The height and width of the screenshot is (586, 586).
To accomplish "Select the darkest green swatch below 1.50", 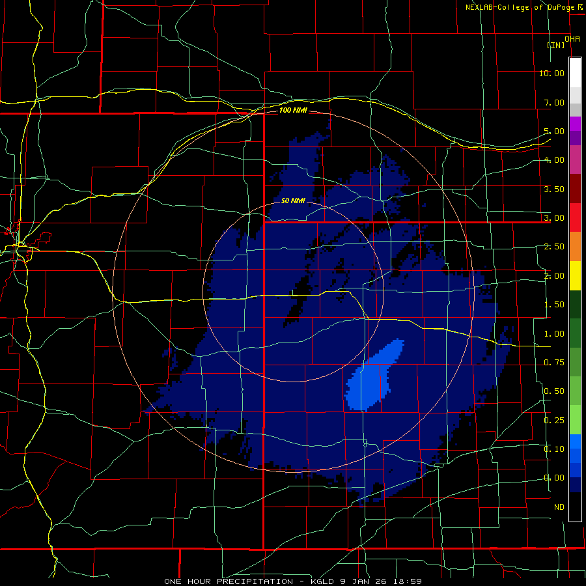I will click(x=575, y=304).
